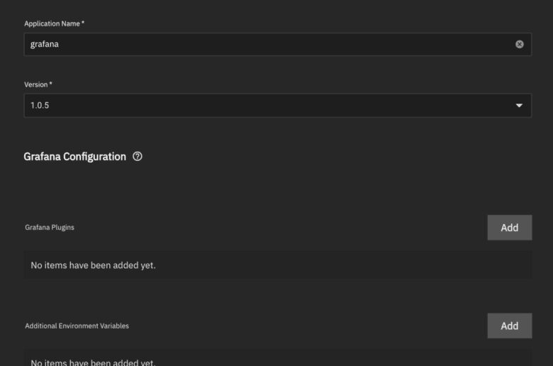Click the Application Name input with grafana
Screen dimensions: 553x366
(277, 44)
